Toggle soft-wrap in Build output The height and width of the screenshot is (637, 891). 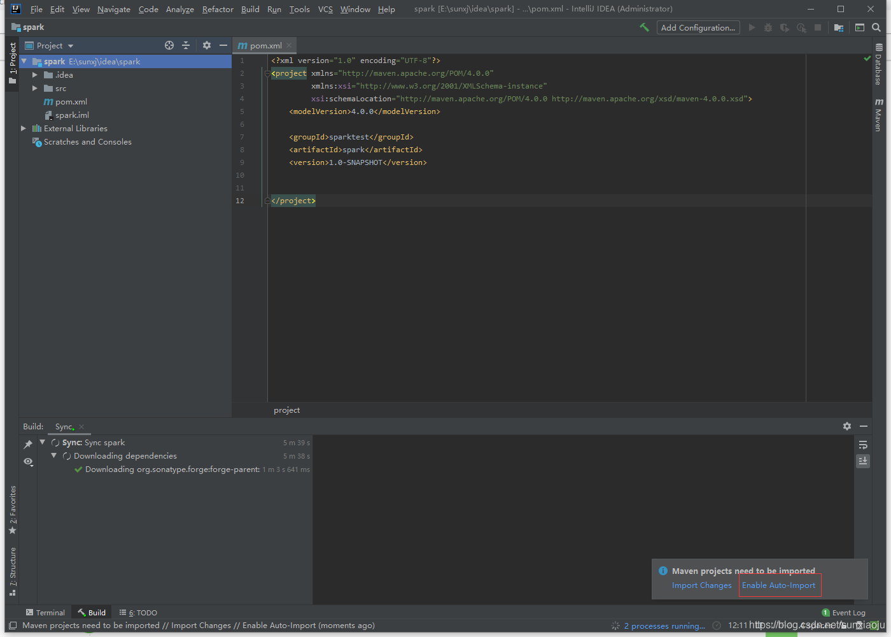coord(863,445)
